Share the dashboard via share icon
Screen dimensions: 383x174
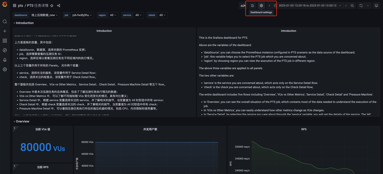(58, 6)
